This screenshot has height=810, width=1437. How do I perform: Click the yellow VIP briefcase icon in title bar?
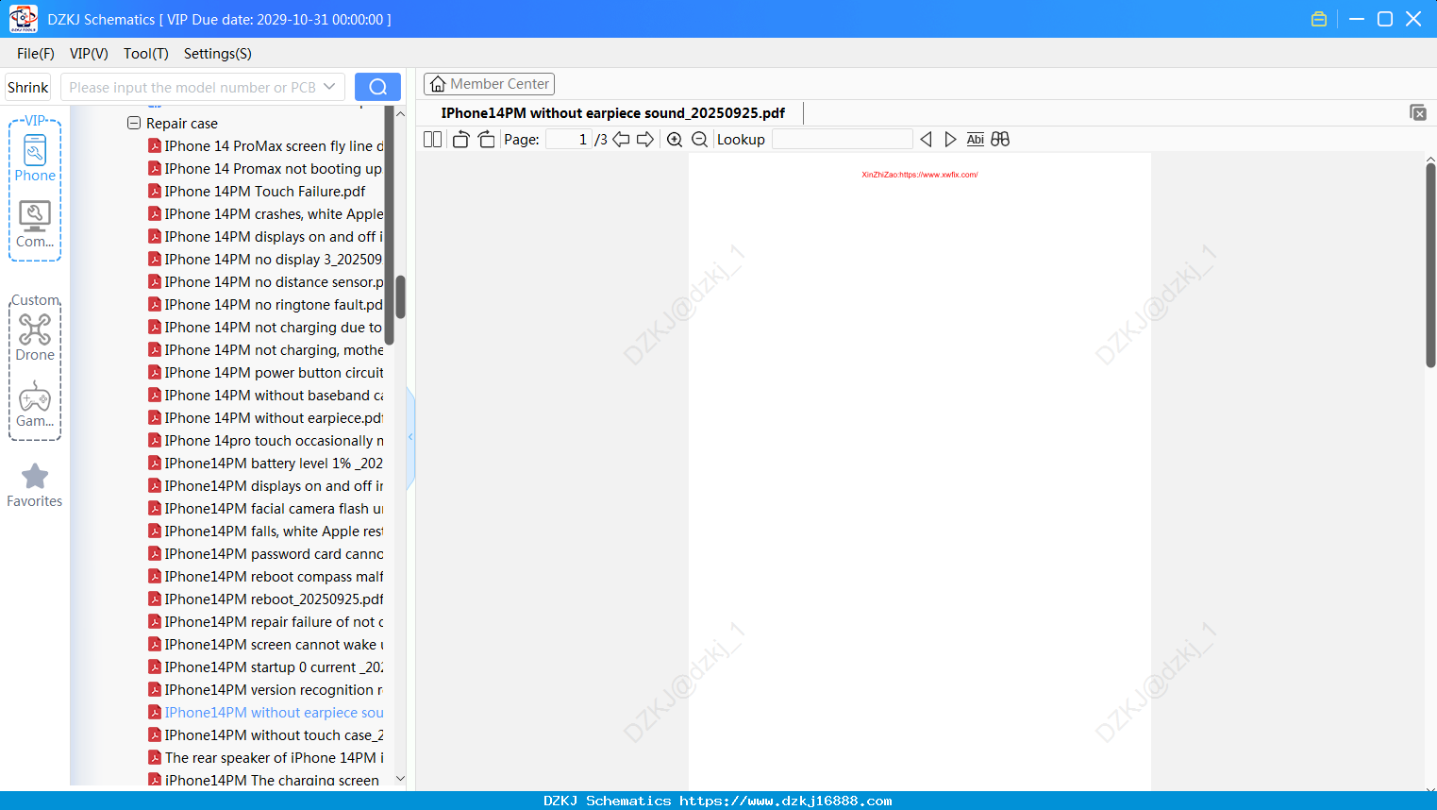(1319, 19)
